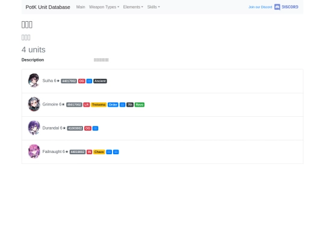Screen dimensions: 325x244
Task: Select the Durandal 6★ unit name
Action: tap(54, 128)
